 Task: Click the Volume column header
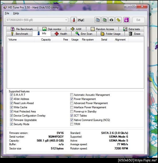click(21, 40)
